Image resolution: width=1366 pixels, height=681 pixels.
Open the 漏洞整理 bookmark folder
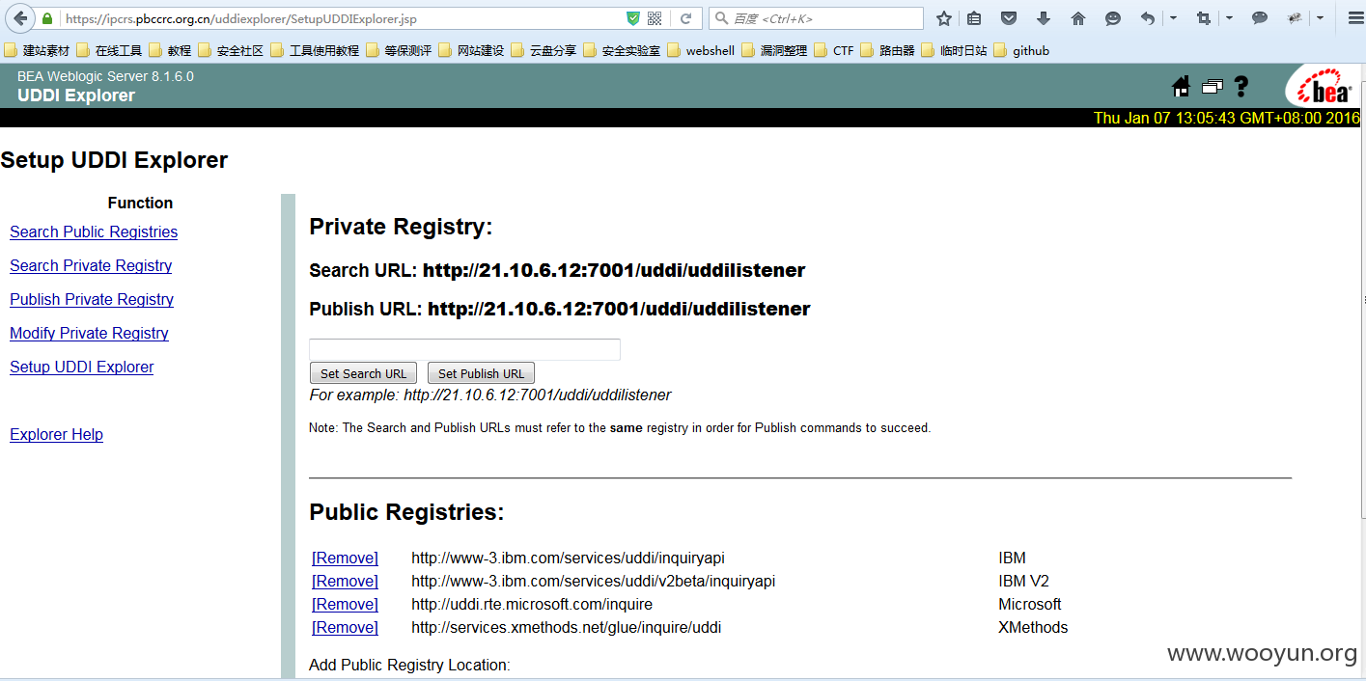click(774, 50)
